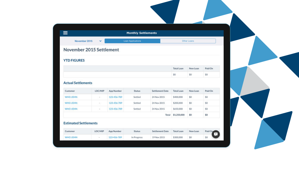The height and width of the screenshot is (171, 299).
Task: Open app number 123-456-789 for $200,000 loan
Action: (115, 103)
